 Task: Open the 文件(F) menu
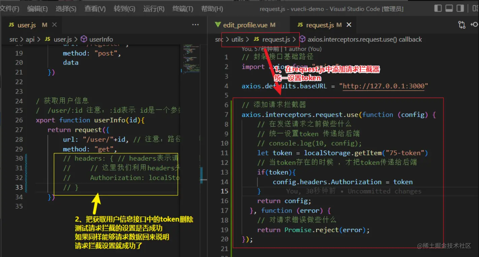(10, 9)
